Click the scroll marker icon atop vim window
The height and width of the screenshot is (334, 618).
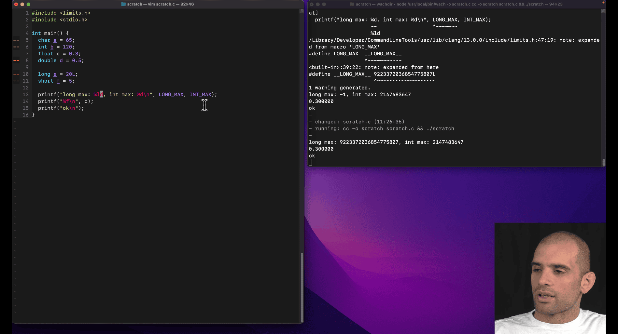pos(302,11)
